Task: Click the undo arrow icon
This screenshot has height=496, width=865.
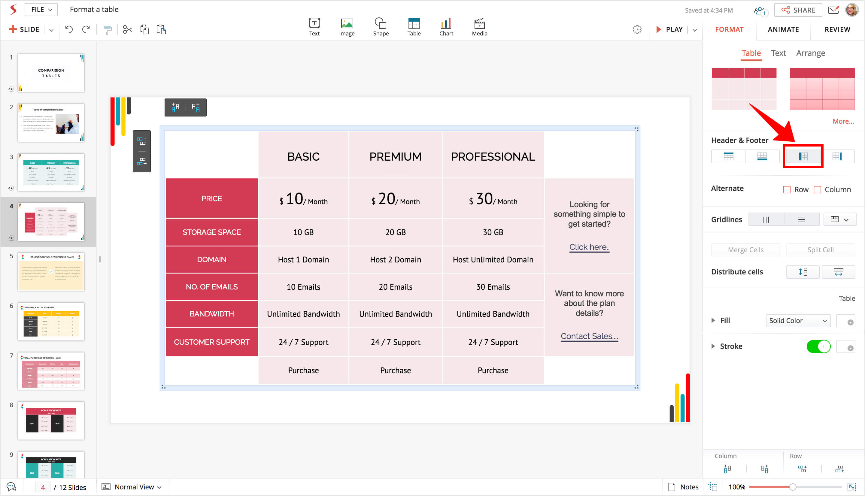Action: click(69, 30)
